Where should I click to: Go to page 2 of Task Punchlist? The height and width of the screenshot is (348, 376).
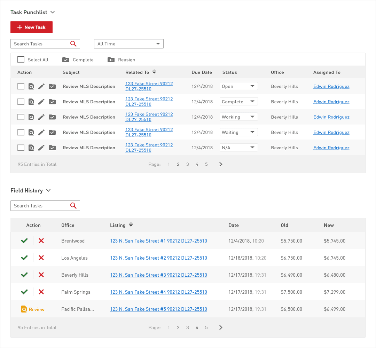click(178, 164)
